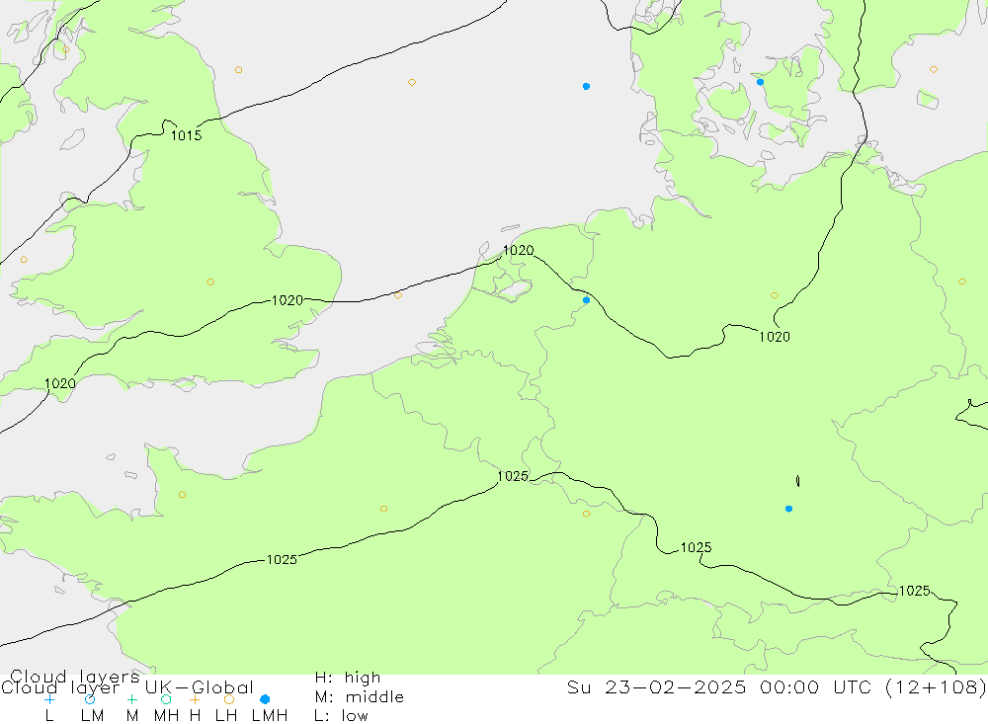Viewport: 988px width, 724px height.
Task: Click the orange cloud marker over western Scotland
Action: coord(66,49)
